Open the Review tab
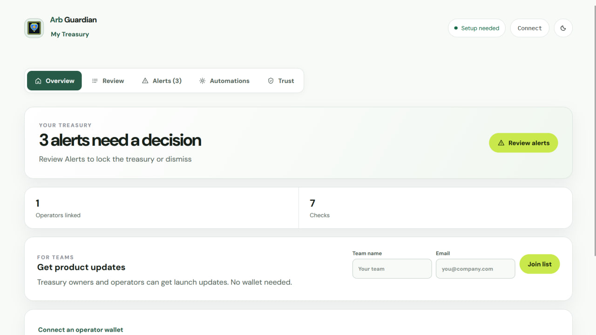The width and height of the screenshot is (596, 335). click(x=108, y=81)
